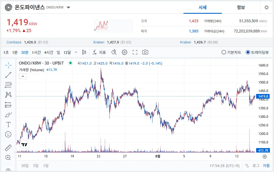The image size is (274, 172).
Task: Click the green market status dot
Action: coord(70,63)
